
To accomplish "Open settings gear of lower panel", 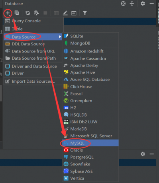I will point(143,154).
